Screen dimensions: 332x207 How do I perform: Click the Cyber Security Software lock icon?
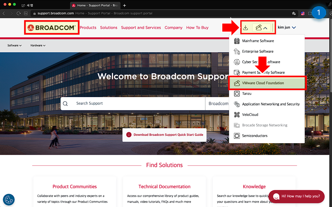click(x=237, y=62)
